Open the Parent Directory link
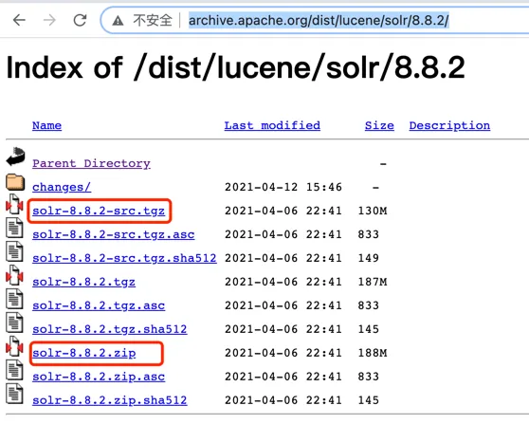The height and width of the screenshot is (424, 529). [x=91, y=164]
